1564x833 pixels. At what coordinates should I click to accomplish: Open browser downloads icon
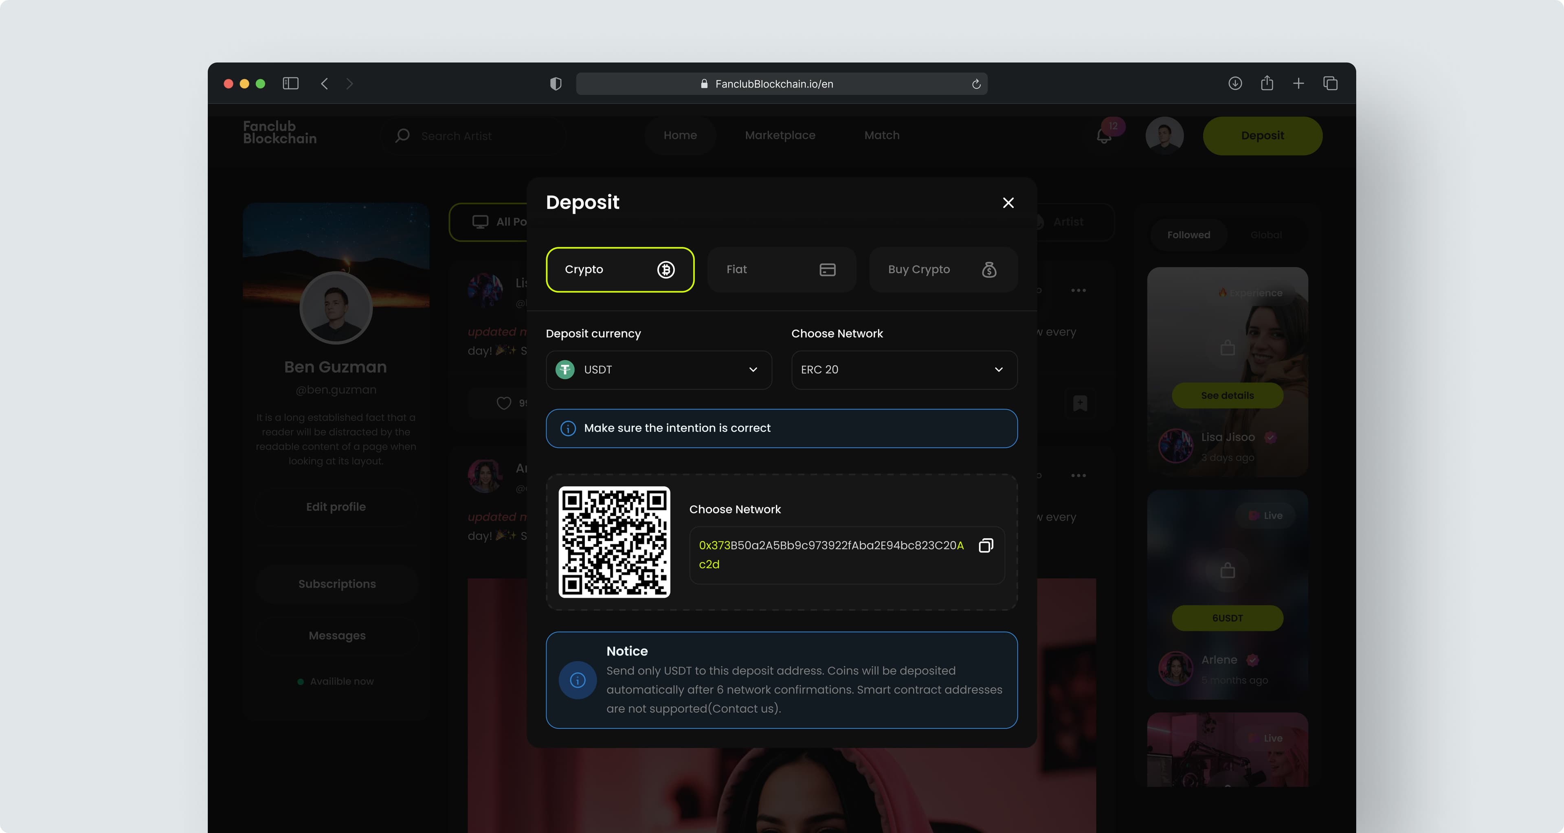1235,84
